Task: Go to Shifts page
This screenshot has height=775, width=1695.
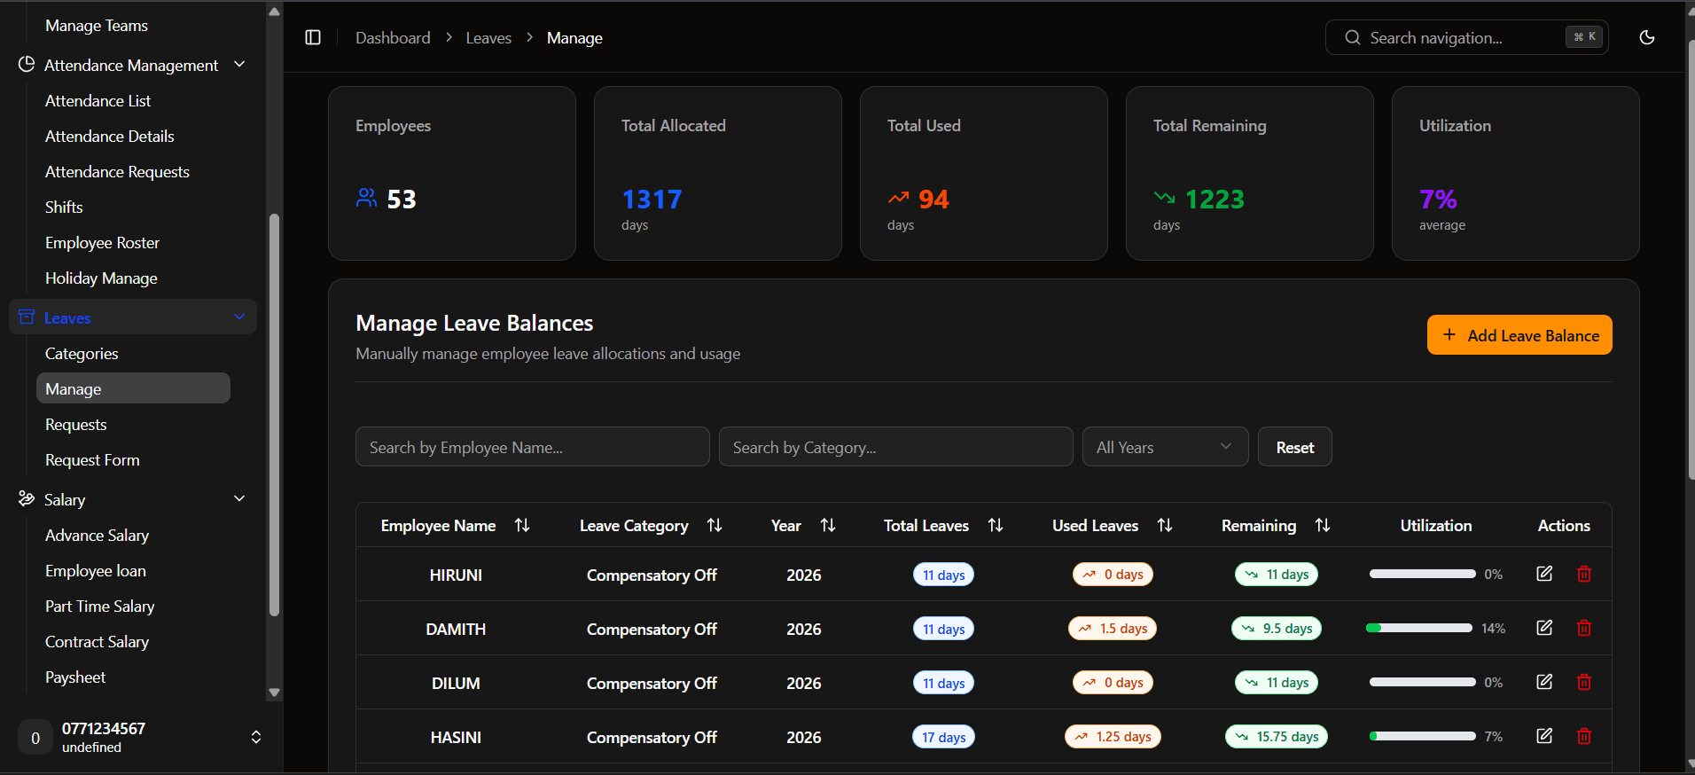Action: [64, 207]
